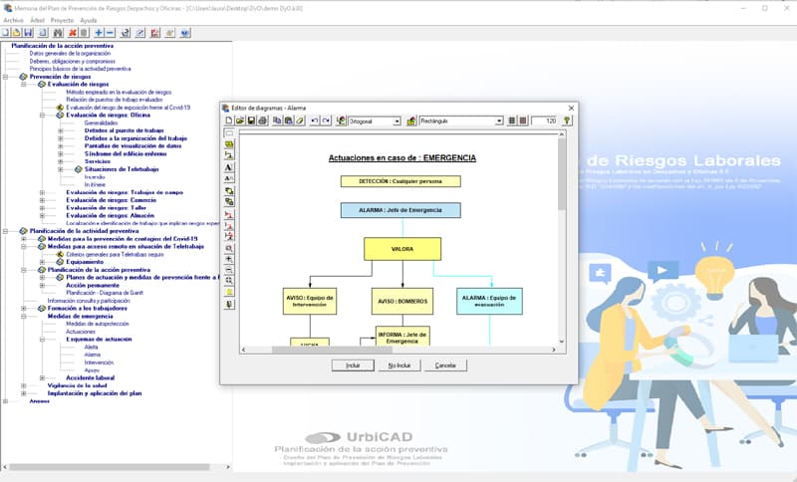
Task: Click the blue plus expand icon
Action: [x=99, y=33]
